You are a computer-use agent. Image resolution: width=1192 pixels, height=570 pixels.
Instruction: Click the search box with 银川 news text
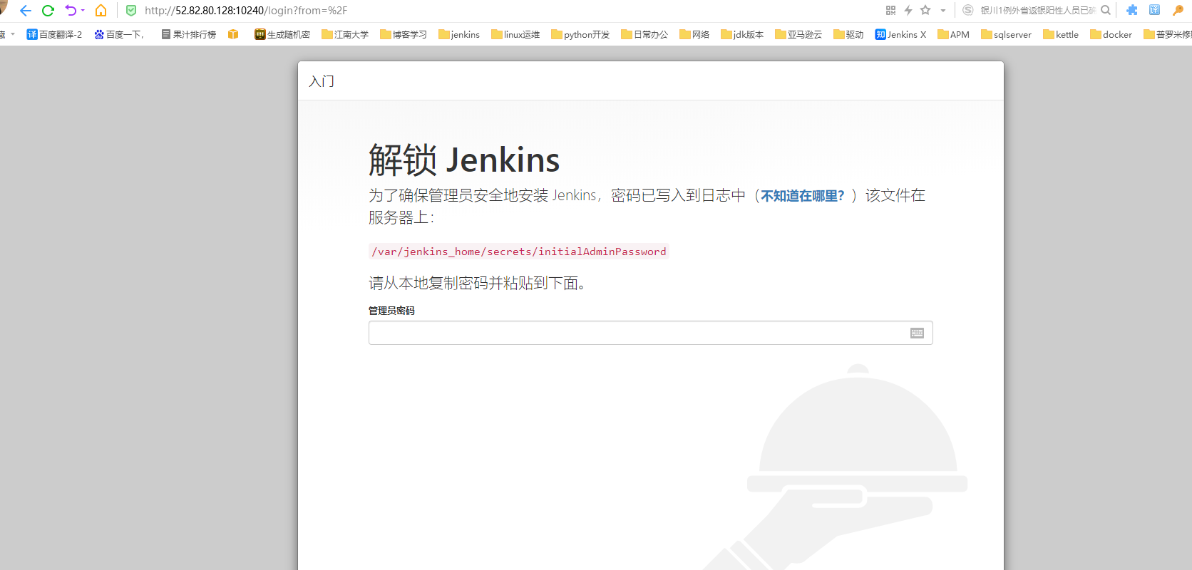[1038, 11]
